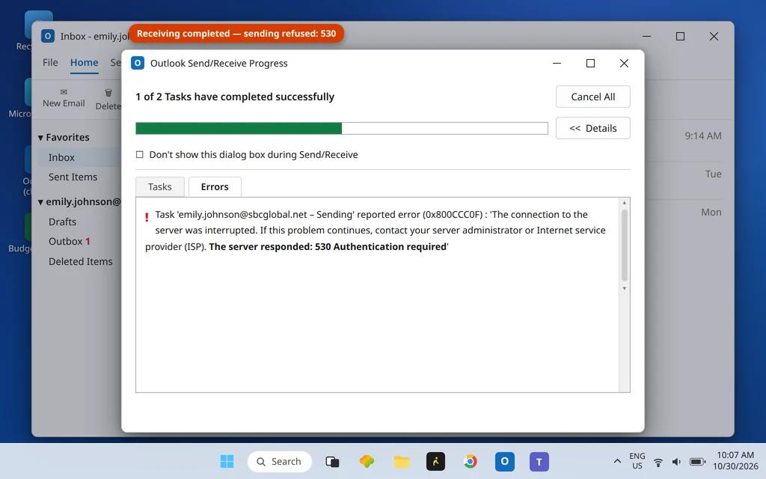
Task: Click the error list scrollbar down arrow
Action: [625, 288]
